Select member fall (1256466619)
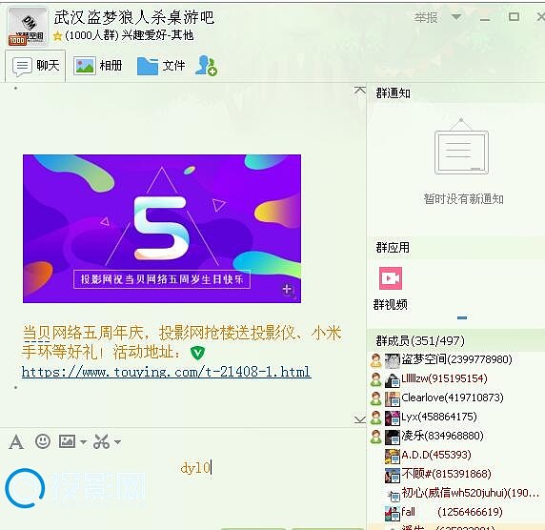This screenshot has width=545, height=530. [456, 512]
